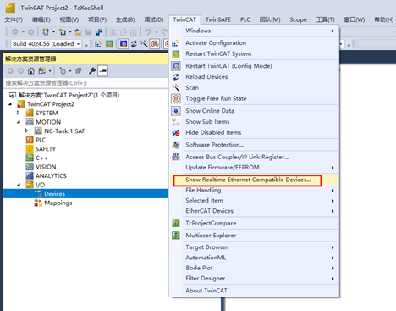Click the Restart TwinCAT Config Mode toolbar icon
The image size is (396, 311).
124,44
